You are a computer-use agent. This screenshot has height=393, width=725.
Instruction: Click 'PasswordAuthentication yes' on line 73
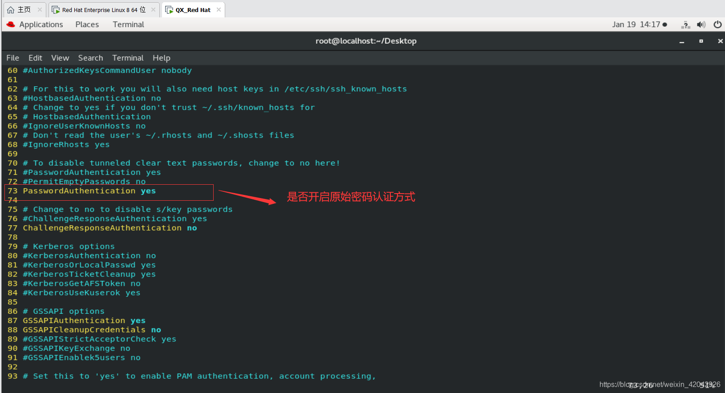[x=89, y=191]
